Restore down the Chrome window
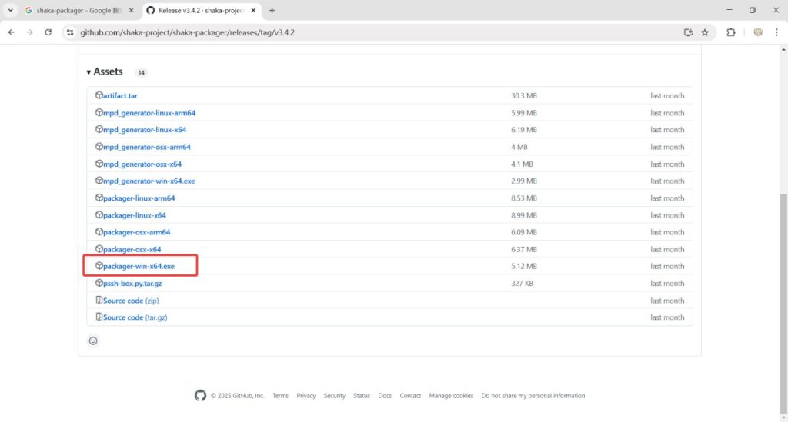 (x=753, y=10)
